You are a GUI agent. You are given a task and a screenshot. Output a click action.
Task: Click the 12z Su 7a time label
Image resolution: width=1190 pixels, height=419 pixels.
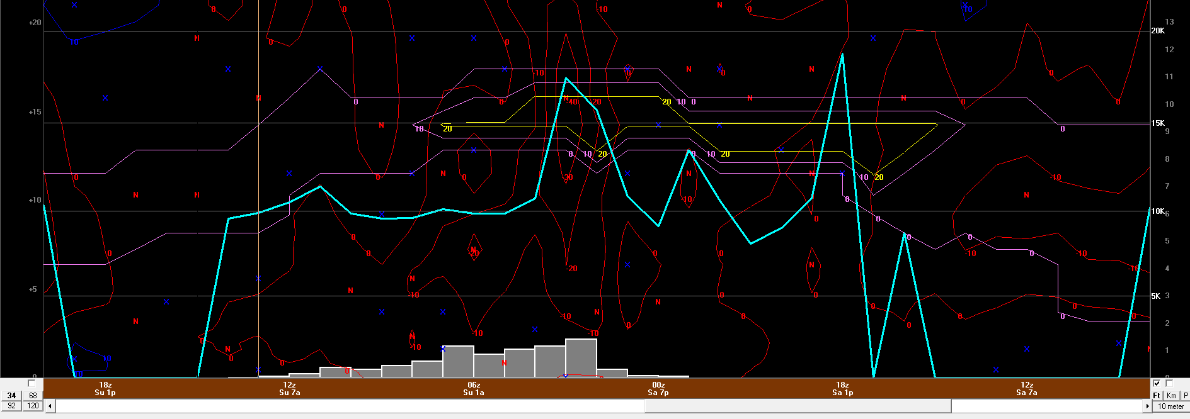[x=289, y=388]
